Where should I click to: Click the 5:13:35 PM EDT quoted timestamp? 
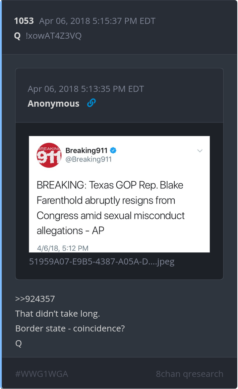point(85,89)
